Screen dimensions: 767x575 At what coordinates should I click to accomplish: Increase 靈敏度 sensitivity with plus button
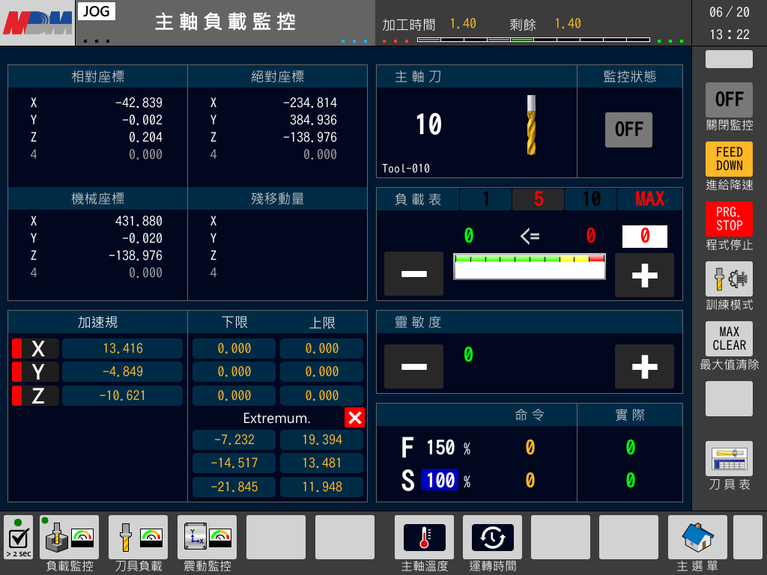tap(644, 366)
